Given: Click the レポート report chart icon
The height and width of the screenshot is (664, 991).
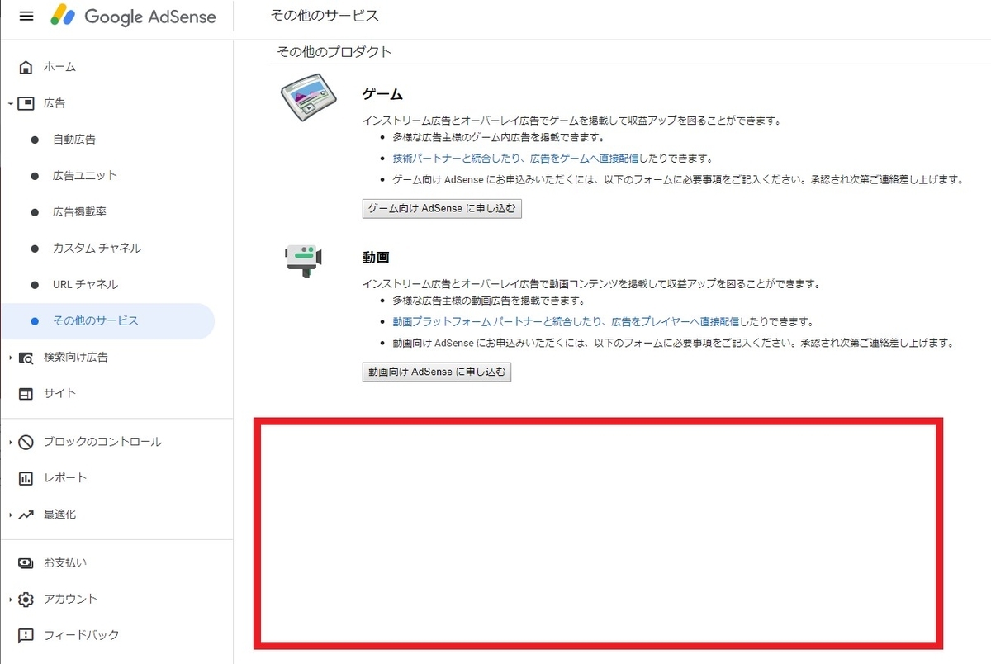Looking at the screenshot, I should point(26,478).
